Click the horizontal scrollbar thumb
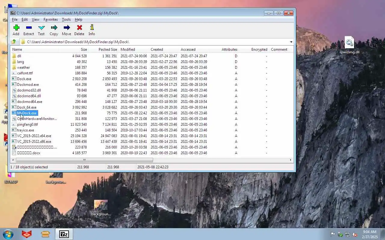The width and height of the screenshot is (385, 240). coord(84,160)
